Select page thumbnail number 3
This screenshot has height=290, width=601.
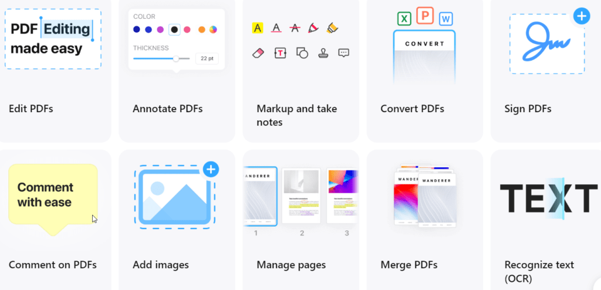coord(342,195)
